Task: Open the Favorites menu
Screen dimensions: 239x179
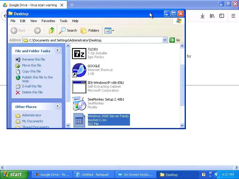Action: click(48, 21)
